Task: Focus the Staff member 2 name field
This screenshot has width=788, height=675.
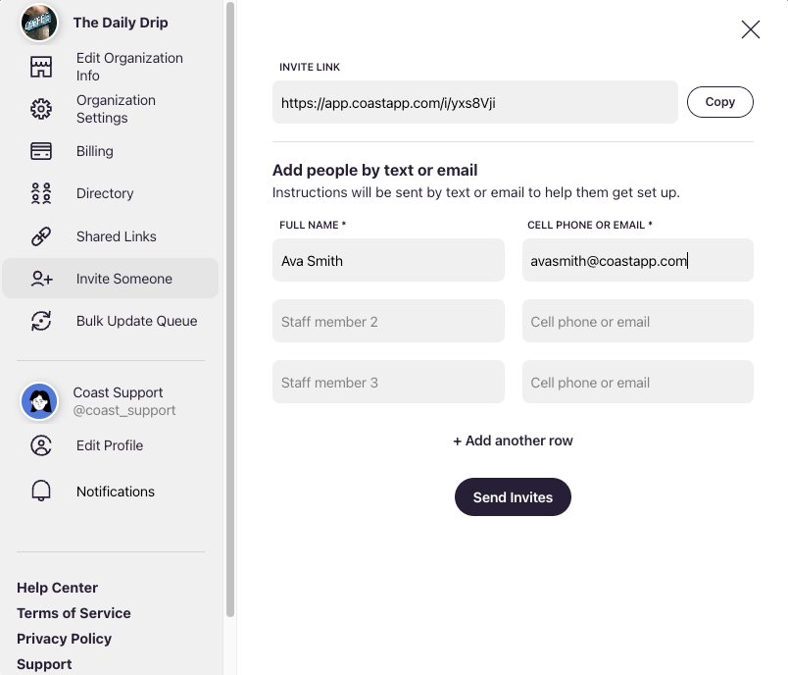Action: [x=388, y=322]
